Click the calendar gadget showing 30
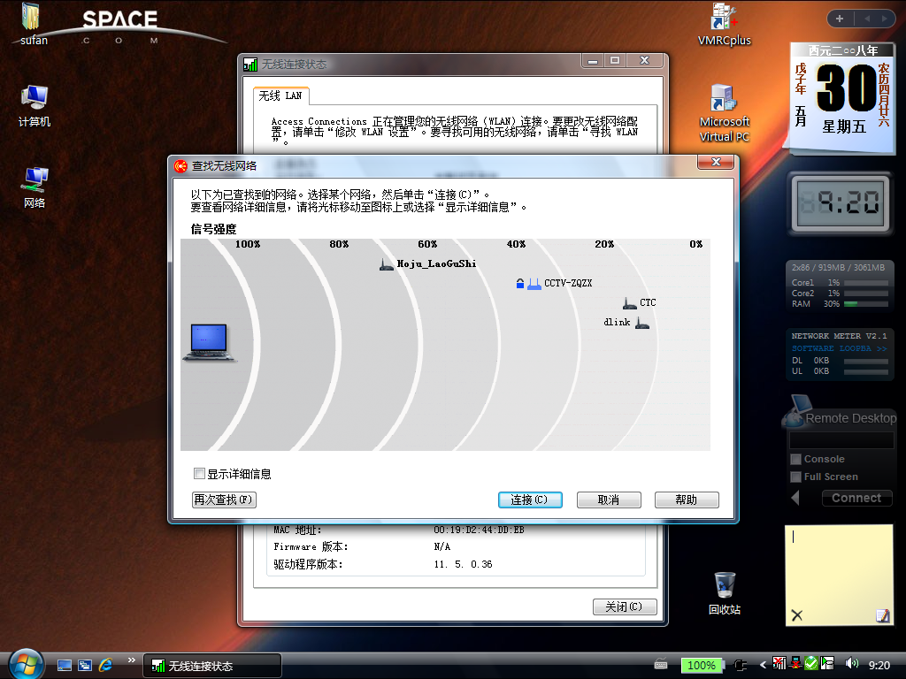This screenshot has width=906, height=679. tap(842, 98)
